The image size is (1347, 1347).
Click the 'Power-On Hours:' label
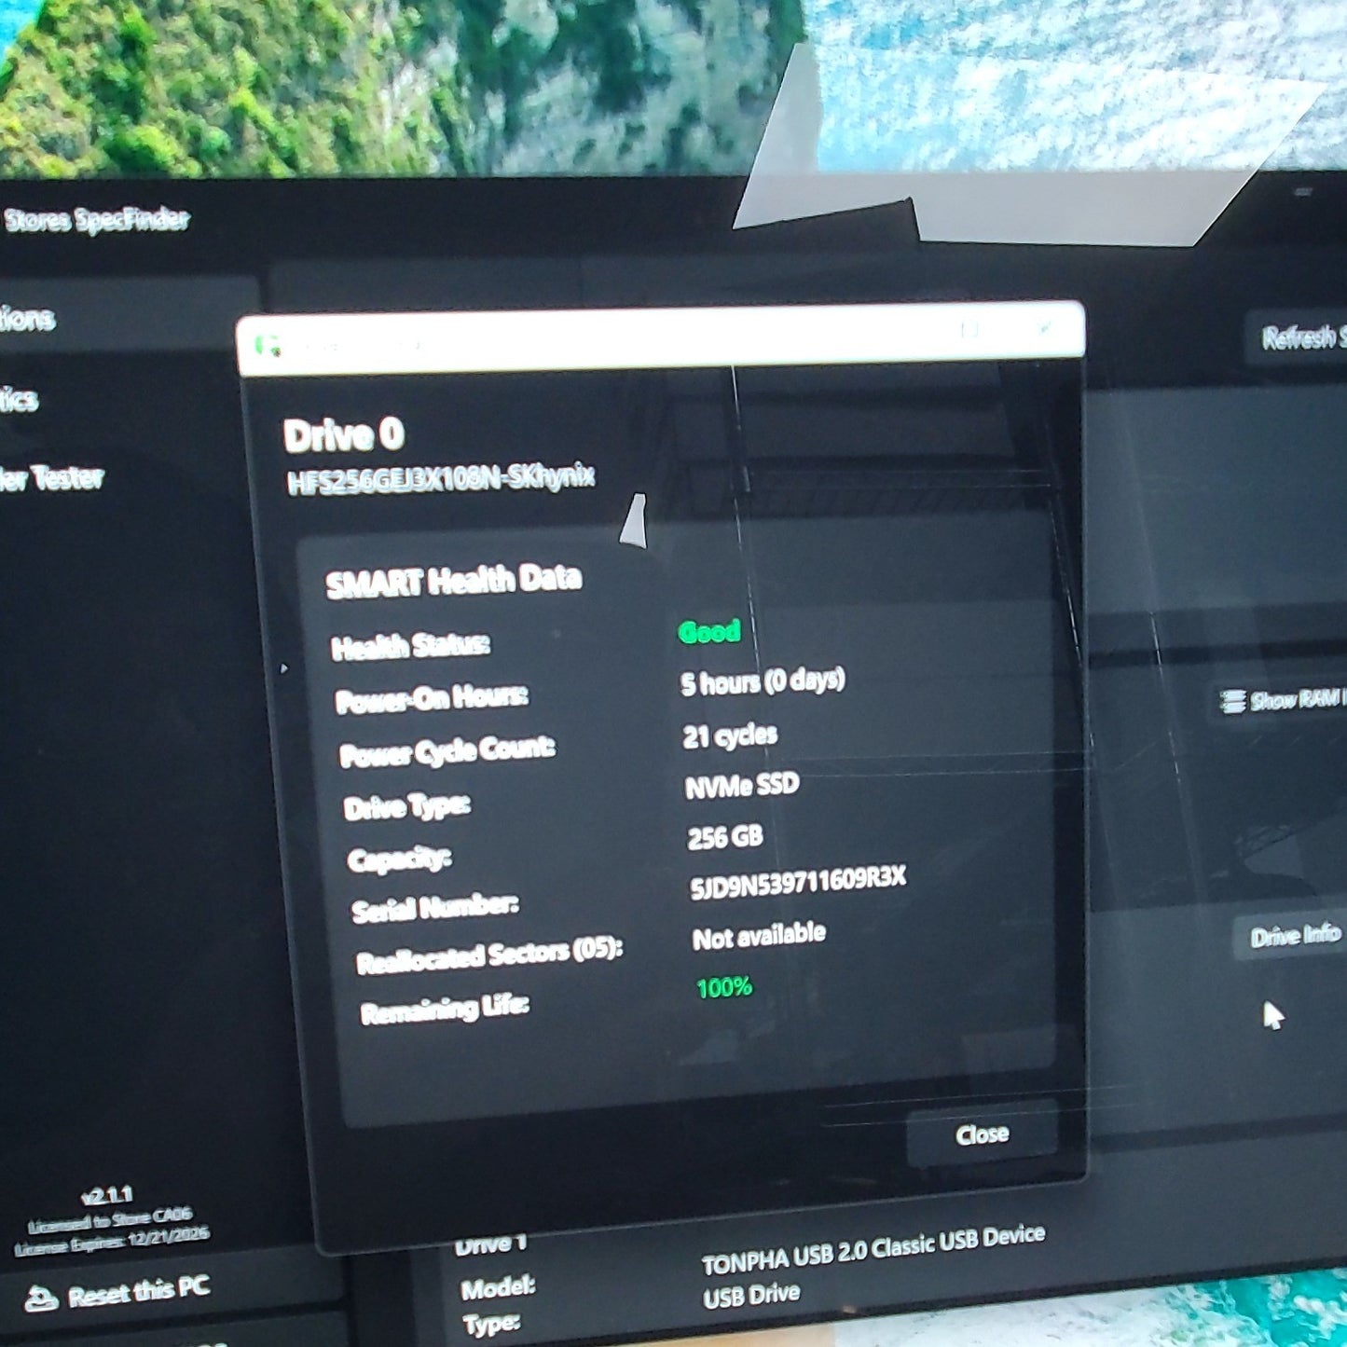(431, 698)
